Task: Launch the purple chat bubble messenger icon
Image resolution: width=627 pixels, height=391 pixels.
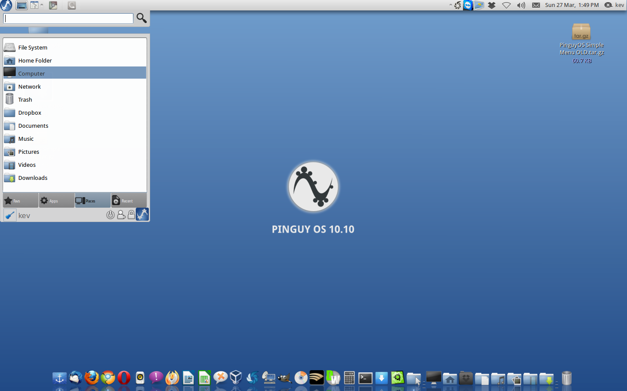Action: click(156, 378)
